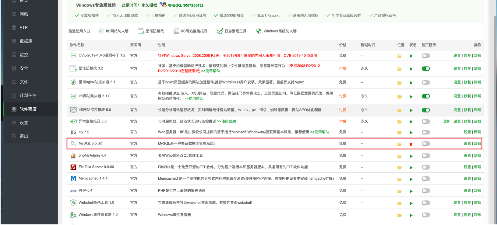
Task: Open 日志清理工具 shortcut
Action: [x=231, y=31]
